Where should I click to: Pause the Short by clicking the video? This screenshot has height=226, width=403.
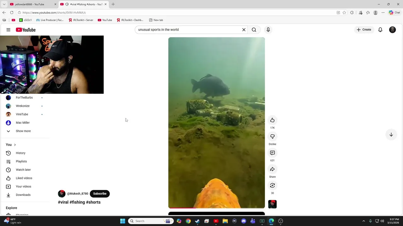click(x=217, y=123)
